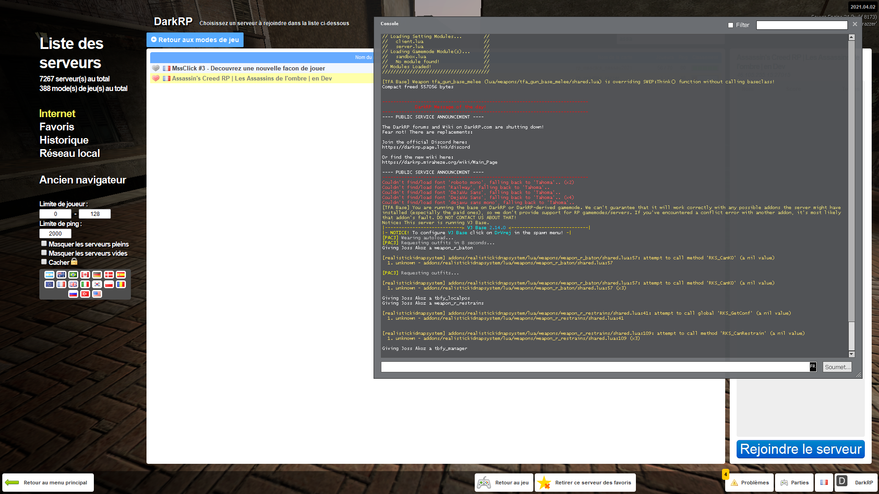Click the lock icon next to Cacher
Viewport: 879px width, 494px height.
tap(74, 262)
